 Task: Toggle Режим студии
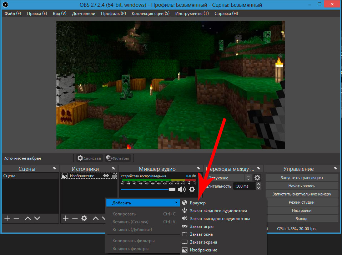click(x=302, y=202)
